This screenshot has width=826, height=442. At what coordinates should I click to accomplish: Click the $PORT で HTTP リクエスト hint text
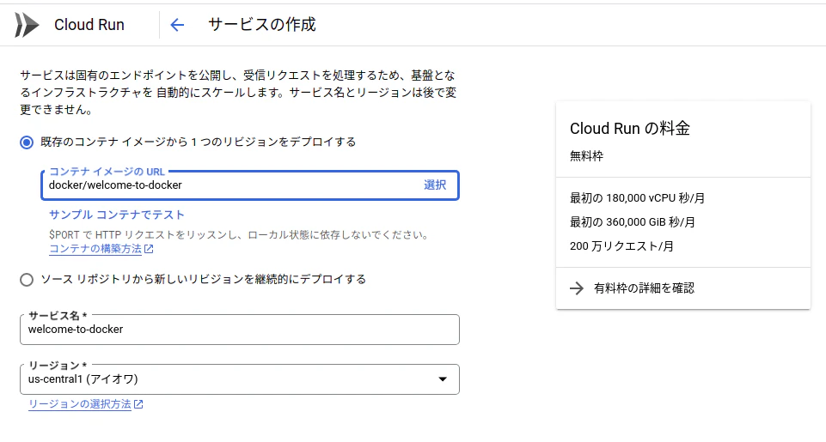(238, 234)
